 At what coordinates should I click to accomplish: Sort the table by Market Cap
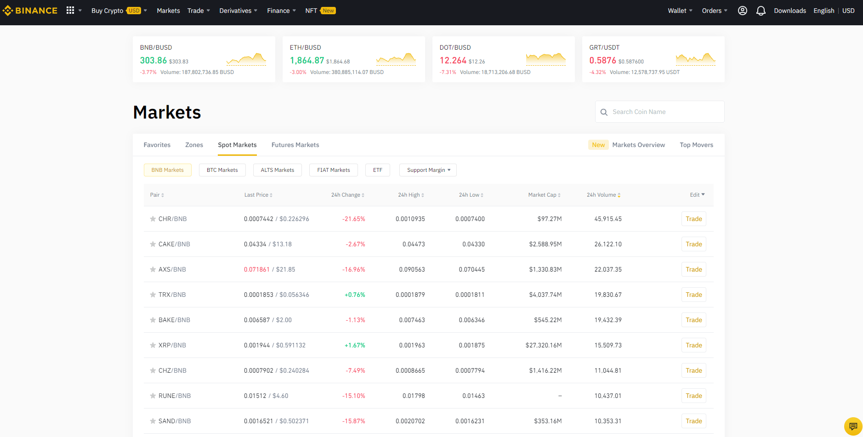click(x=545, y=195)
